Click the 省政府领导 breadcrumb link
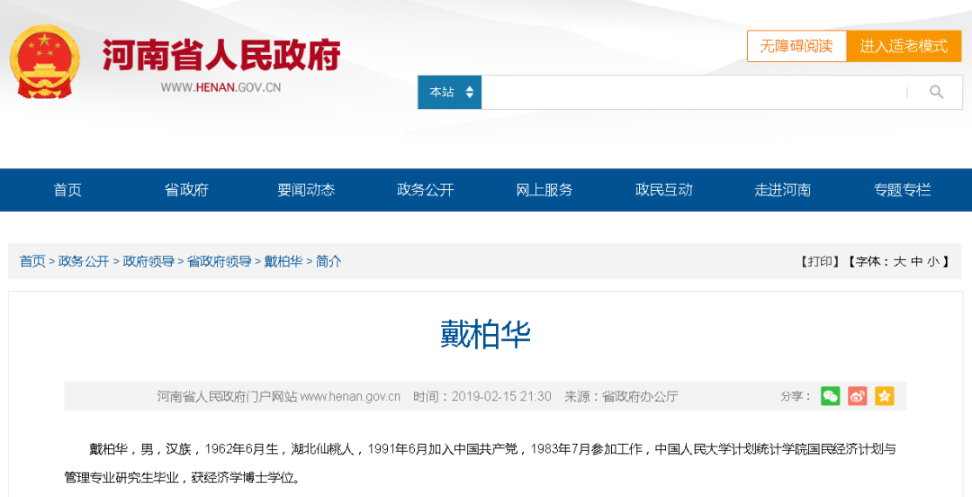Viewport: 972px width, 497px height. coord(220,261)
